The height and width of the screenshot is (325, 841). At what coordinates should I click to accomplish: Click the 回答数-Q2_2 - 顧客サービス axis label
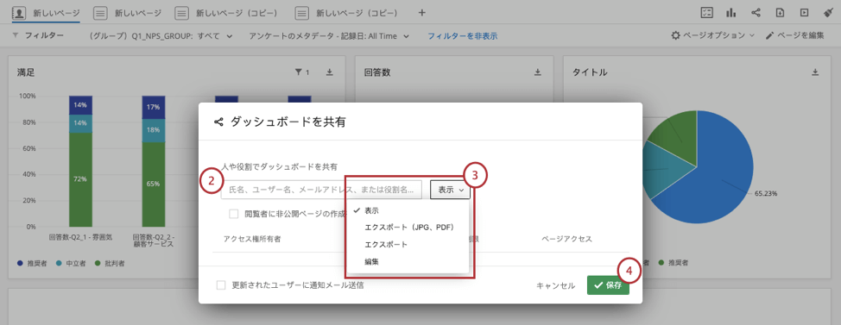point(154,240)
